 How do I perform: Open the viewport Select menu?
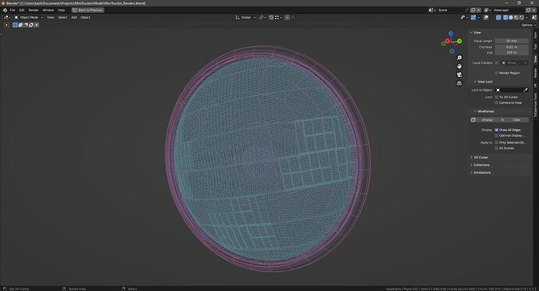[62, 17]
